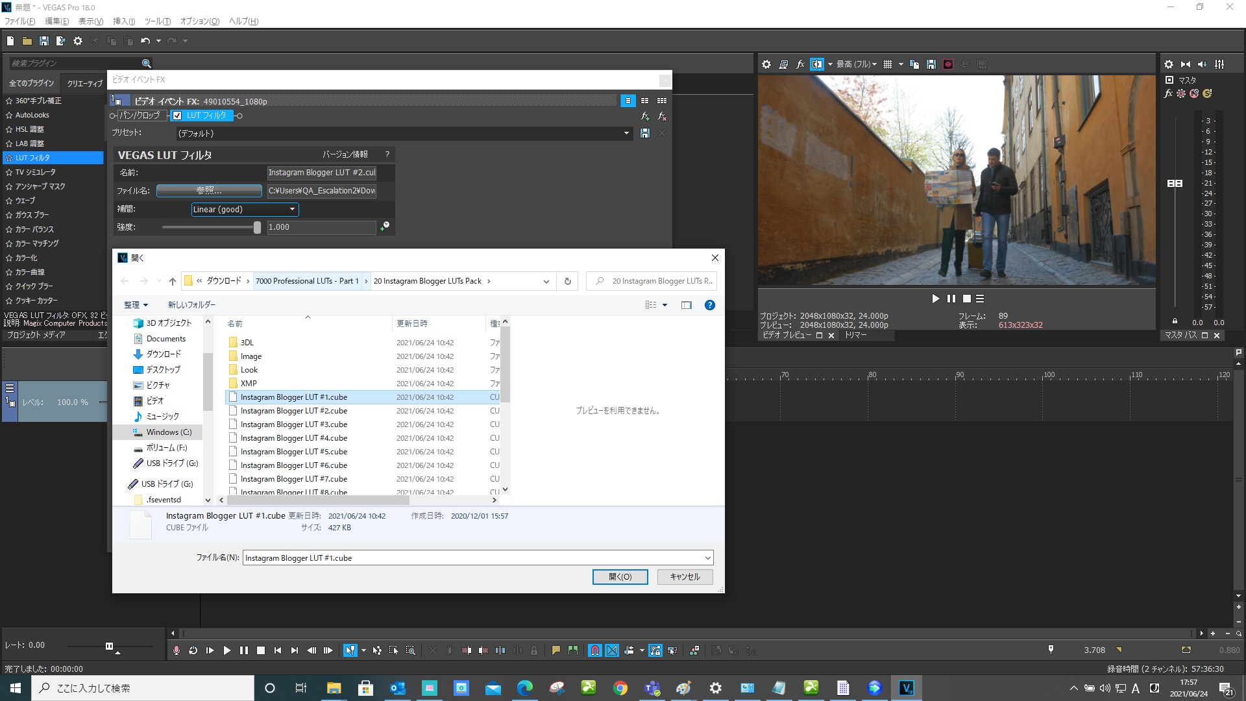Toggle split screen view in video preview
The width and height of the screenshot is (1246, 701).
coord(817,64)
